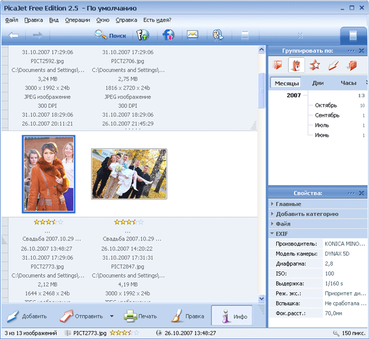Expand the Файл properties section

[318, 224]
